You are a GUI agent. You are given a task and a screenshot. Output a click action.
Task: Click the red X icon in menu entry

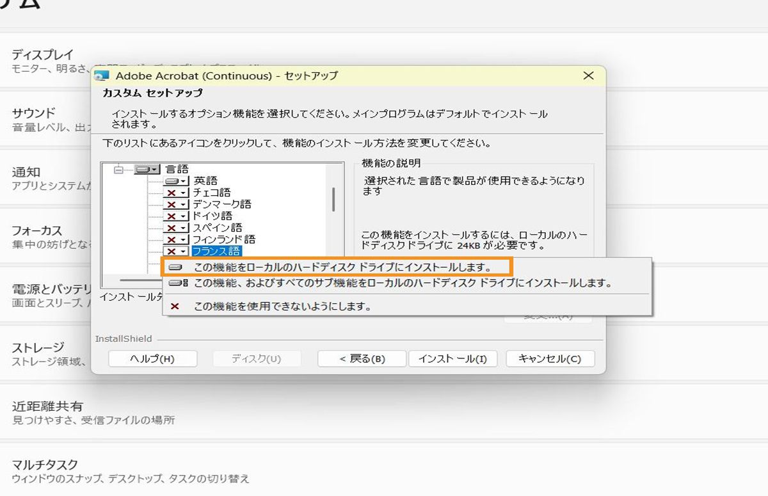point(175,307)
